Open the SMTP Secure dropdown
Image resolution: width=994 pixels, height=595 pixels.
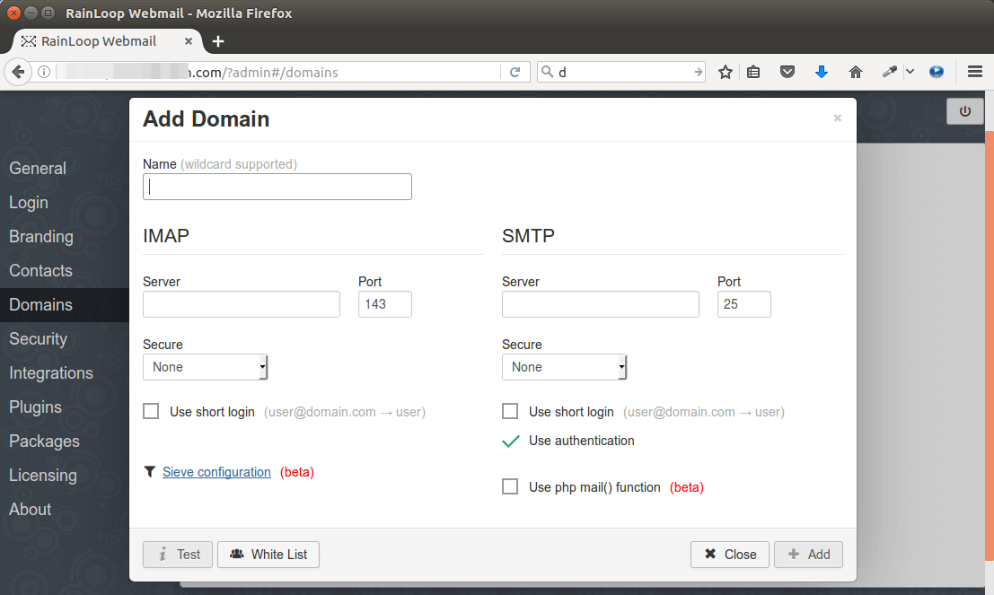click(x=564, y=366)
